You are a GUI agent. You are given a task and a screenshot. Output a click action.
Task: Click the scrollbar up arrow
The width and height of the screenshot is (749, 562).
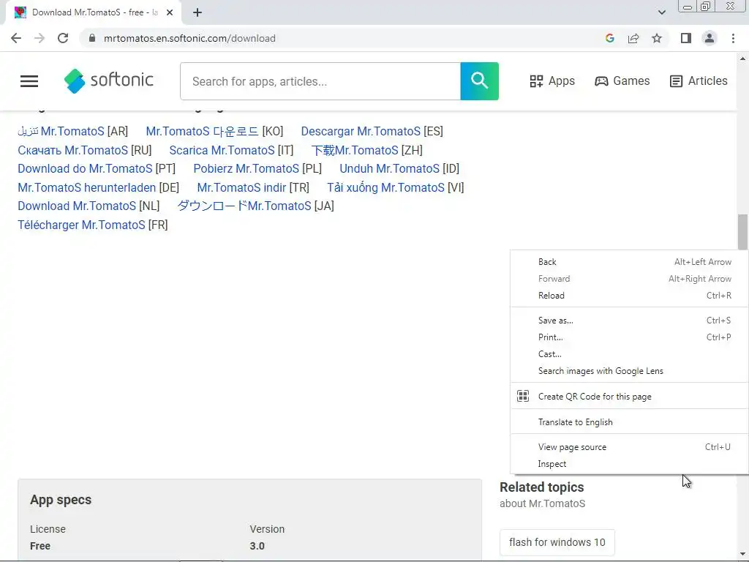click(742, 59)
